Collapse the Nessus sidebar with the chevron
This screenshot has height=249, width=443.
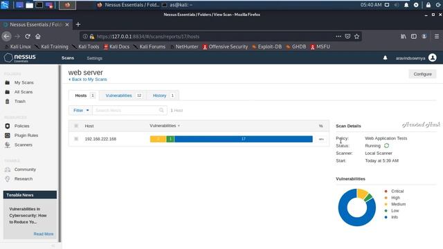click(53, 246)
